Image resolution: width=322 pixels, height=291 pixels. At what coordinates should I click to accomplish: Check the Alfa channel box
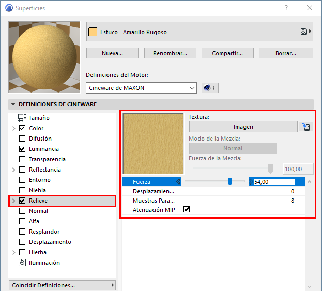coord(22,221)
